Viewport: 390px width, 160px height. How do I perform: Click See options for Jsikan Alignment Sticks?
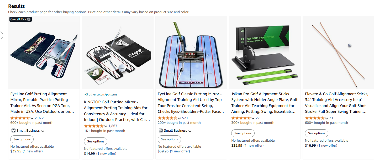coord(243,133)
